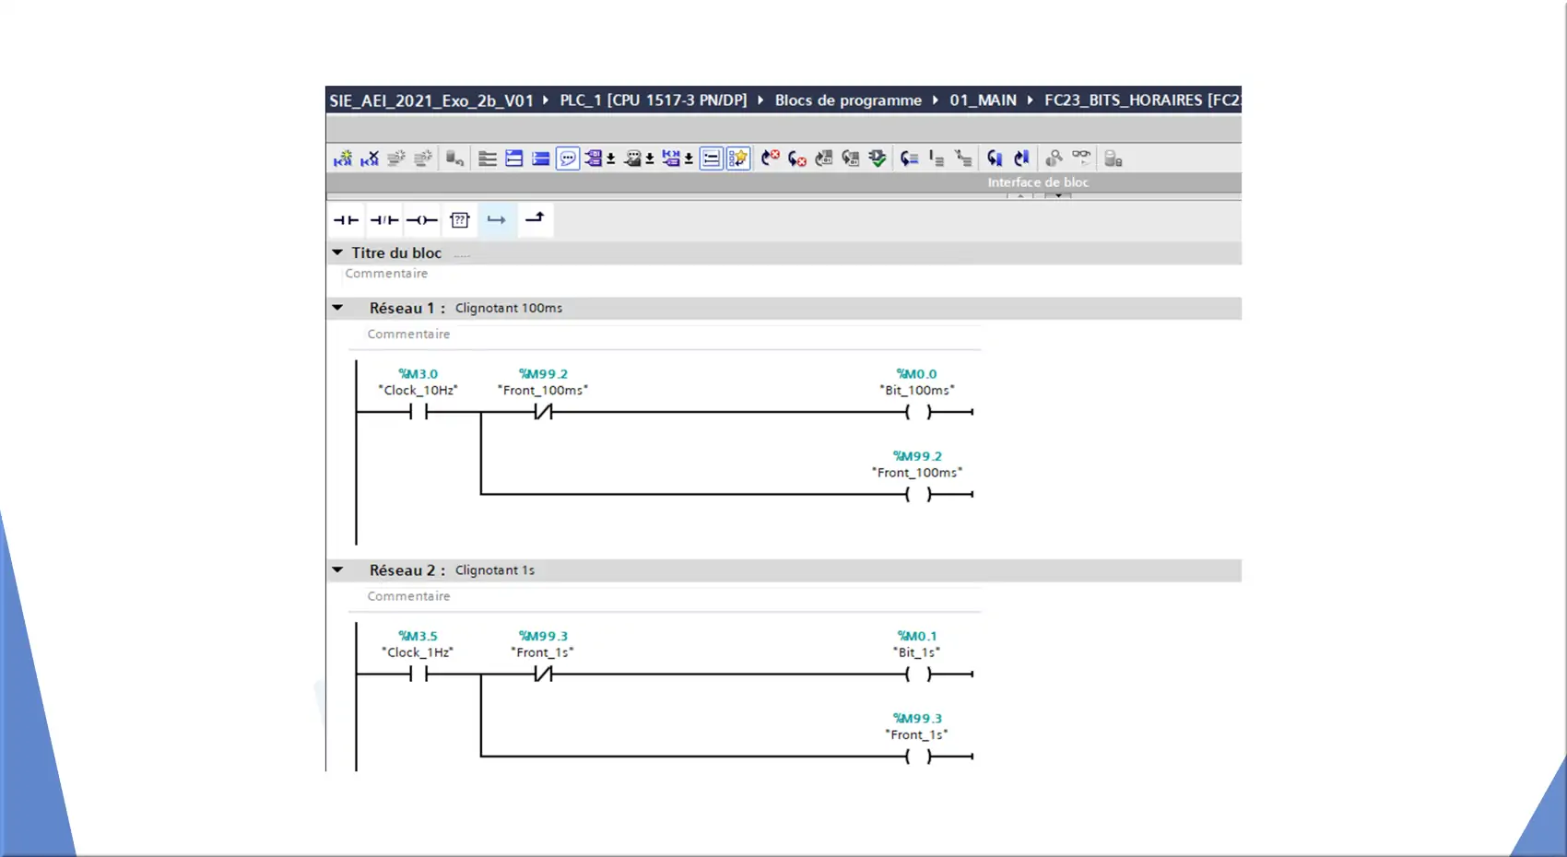This screenshot has width=1567, height=857.
Task: Collapse the Titre du bloc section
Action: [x=337, y=252]
